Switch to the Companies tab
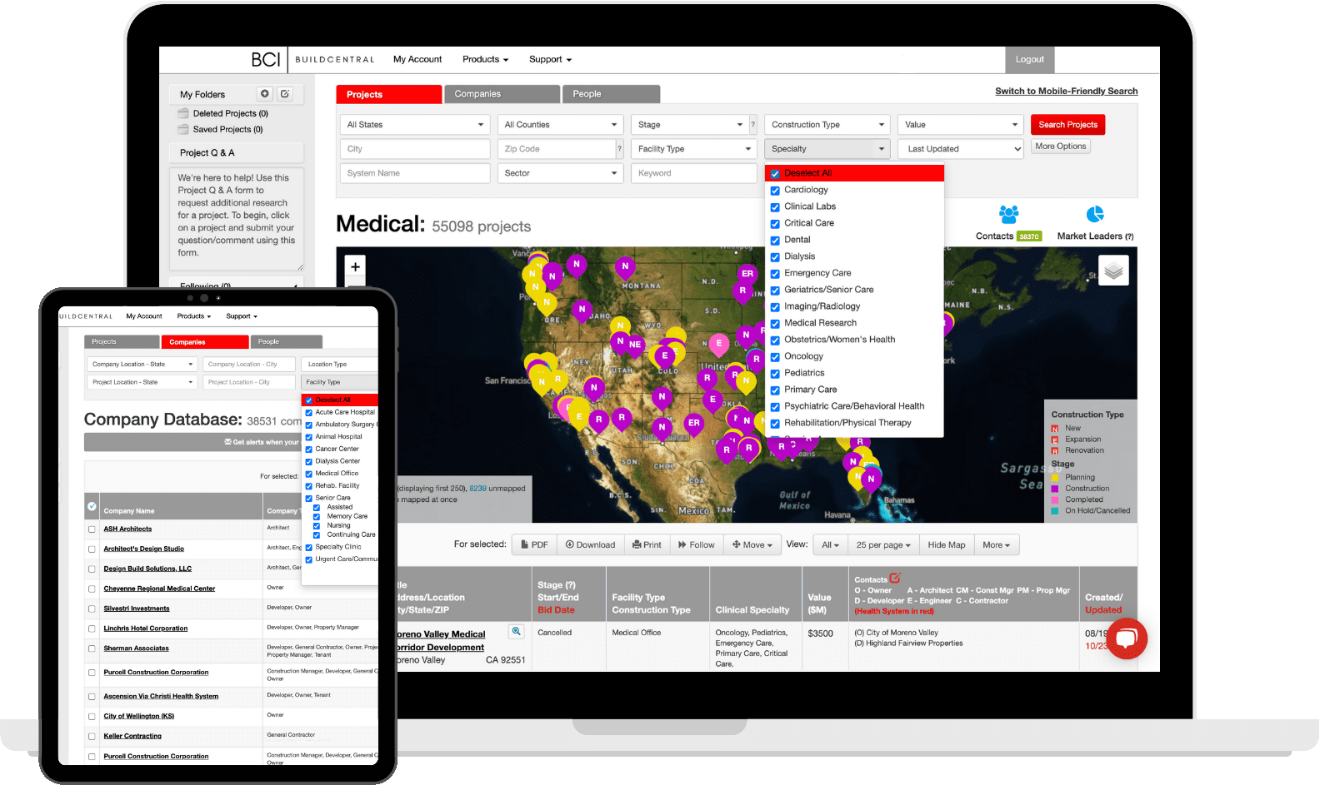 pyautogui.click(x=502, y=94)
